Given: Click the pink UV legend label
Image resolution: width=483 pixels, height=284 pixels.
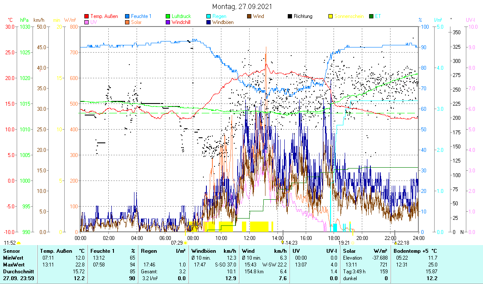Looking at the screenshot, I should [93, 22].
